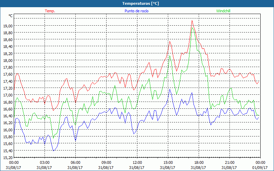The height and width of the screenshot is (171, 274).
Task: Click the 19,00 y-axis value
Action: [8, 26]
